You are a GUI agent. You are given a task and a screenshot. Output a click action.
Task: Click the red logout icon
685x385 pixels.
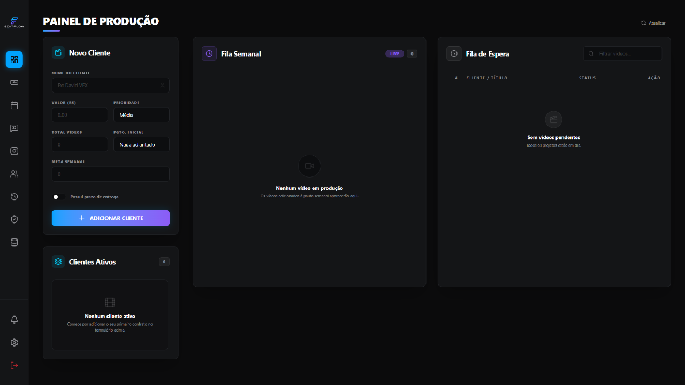point(14,365)
